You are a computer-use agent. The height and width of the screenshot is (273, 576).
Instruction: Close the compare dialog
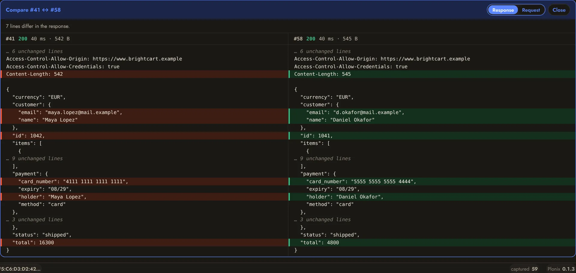559,10
